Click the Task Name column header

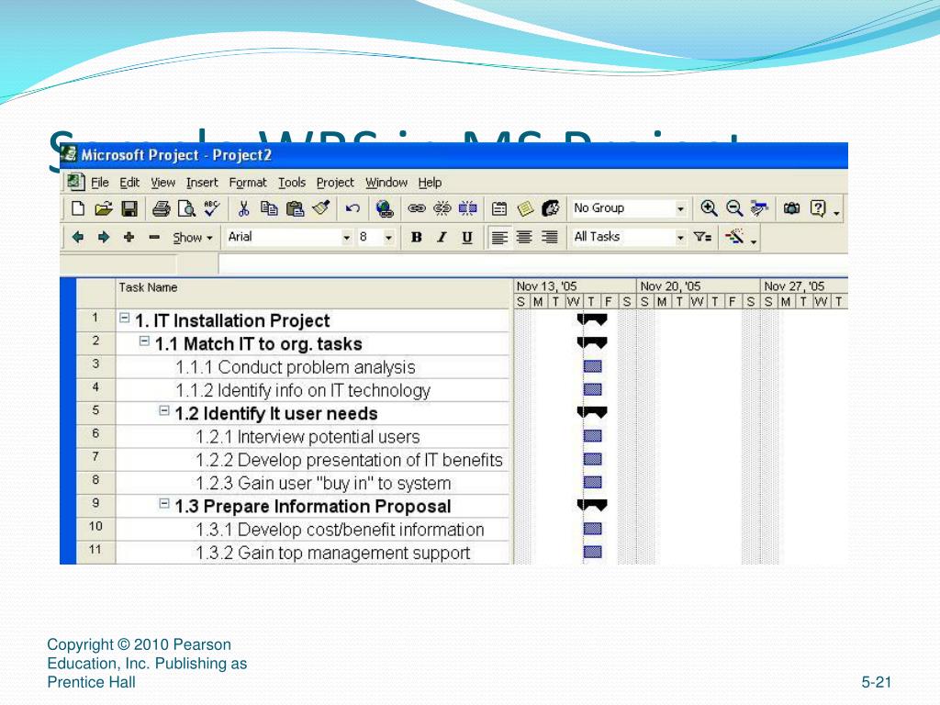(x=313, y=294)
